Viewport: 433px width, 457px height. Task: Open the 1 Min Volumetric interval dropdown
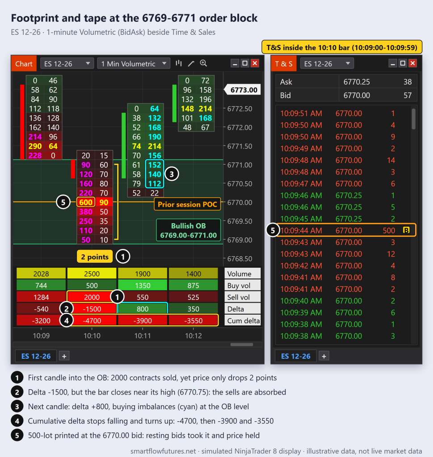[134, 63]
